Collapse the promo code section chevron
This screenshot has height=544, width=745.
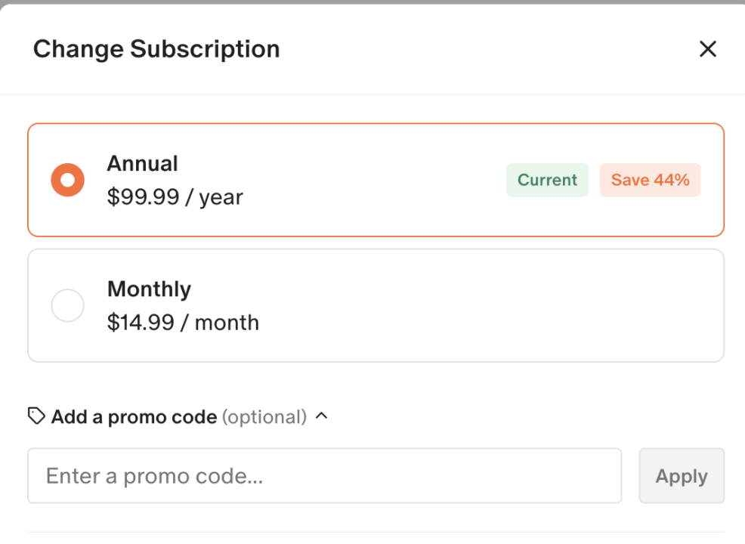pos(321,416)
